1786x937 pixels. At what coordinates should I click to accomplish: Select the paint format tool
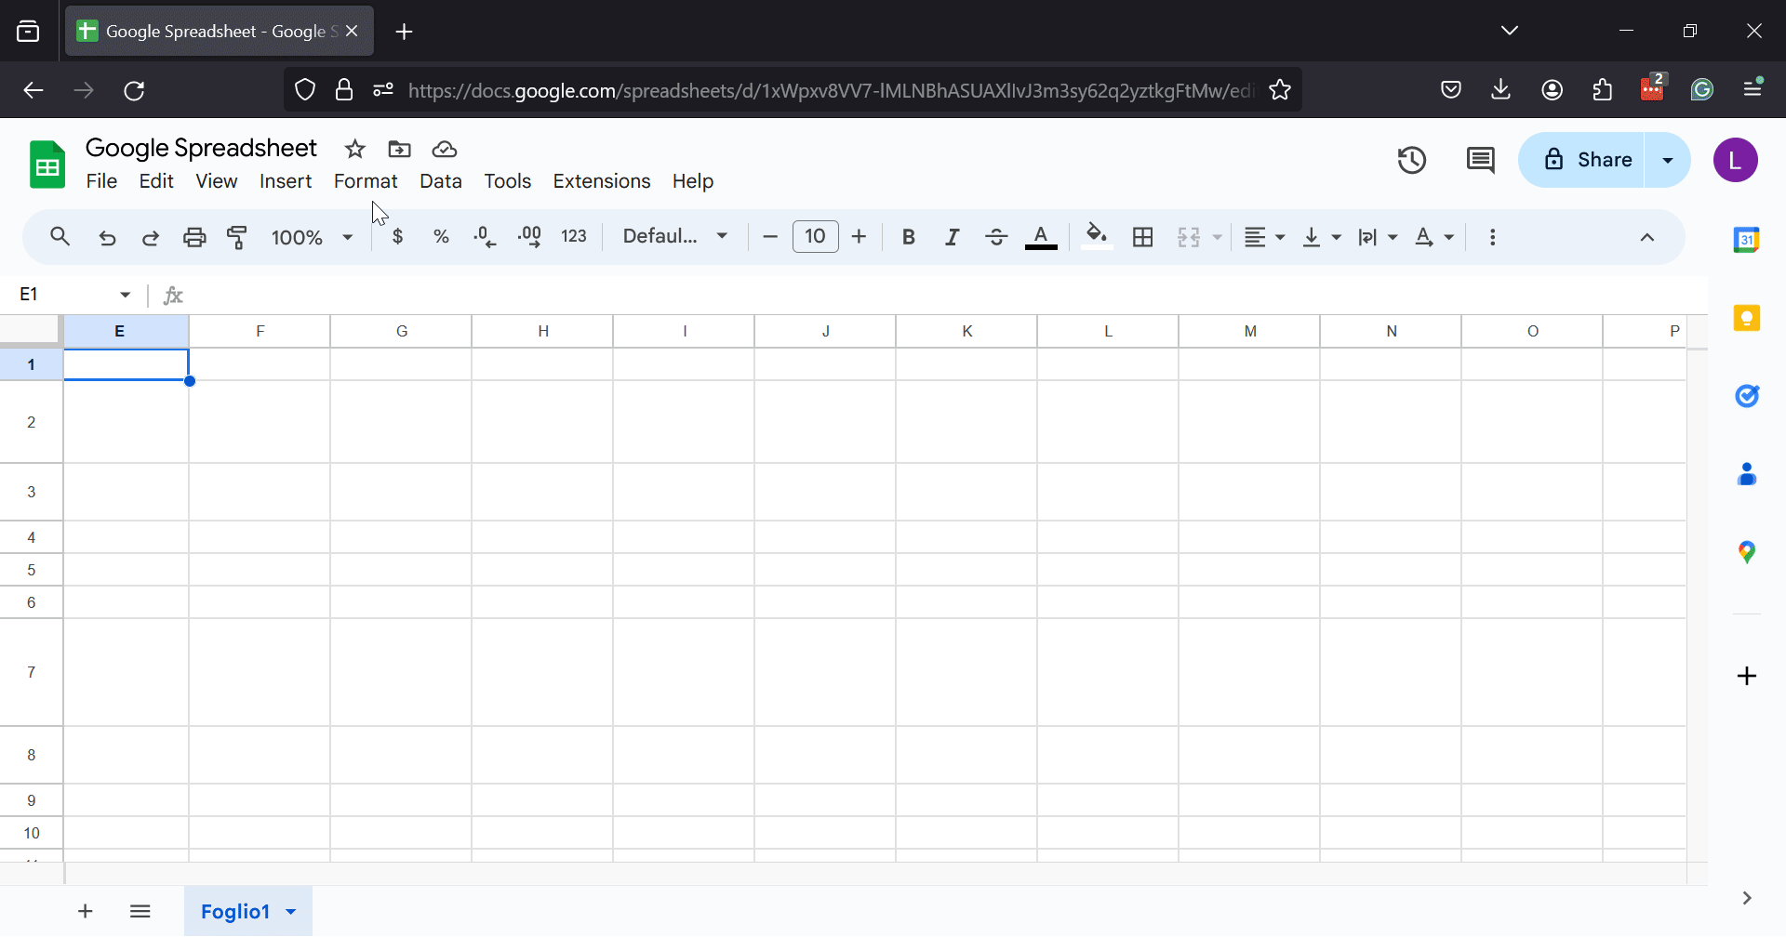(x=237, y=237)
